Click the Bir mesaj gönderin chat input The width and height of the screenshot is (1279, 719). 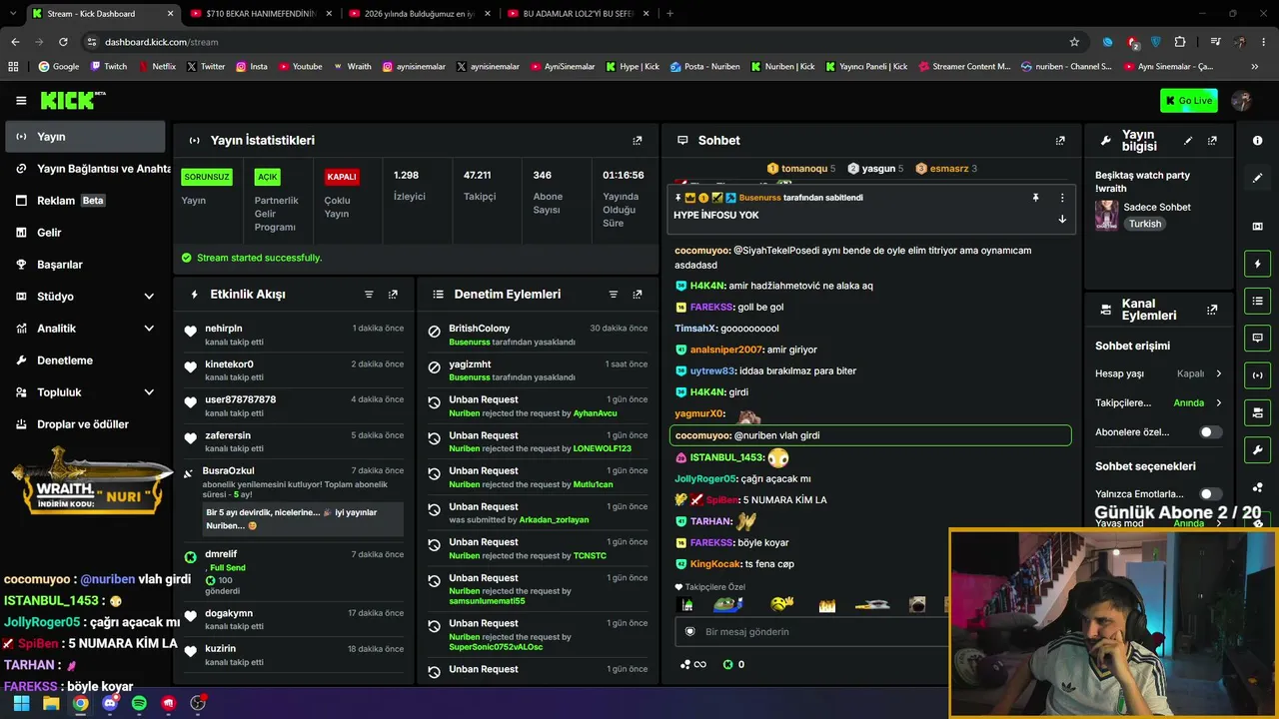point(811,632)
